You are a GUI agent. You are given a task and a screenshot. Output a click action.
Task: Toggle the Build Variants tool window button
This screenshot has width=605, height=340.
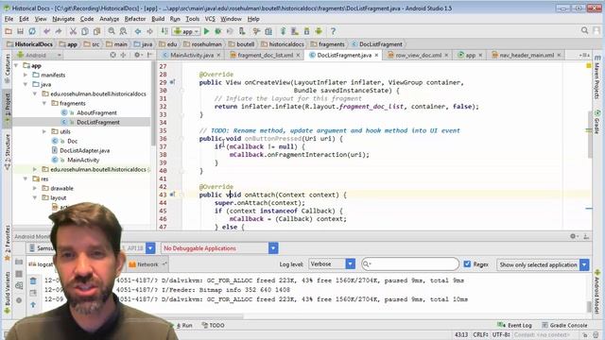(x=8, y=293)
